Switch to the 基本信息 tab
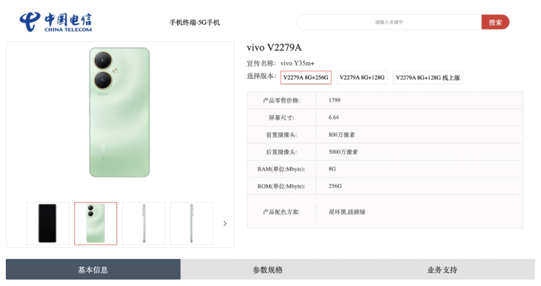Screen dimensions: 541x286 (x=93, y=269)
